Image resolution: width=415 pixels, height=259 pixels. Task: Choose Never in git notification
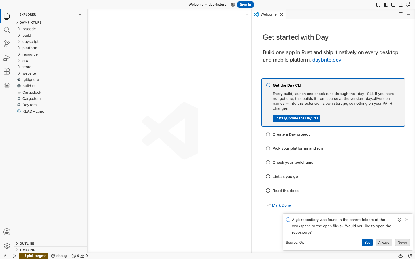pyautogui.click(x=402, y=243)
